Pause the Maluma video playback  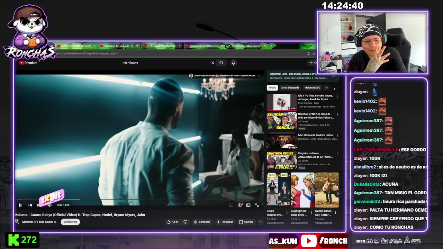[x=20, y=205]
